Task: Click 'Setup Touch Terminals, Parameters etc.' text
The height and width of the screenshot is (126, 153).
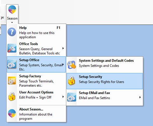Action: 37,83
